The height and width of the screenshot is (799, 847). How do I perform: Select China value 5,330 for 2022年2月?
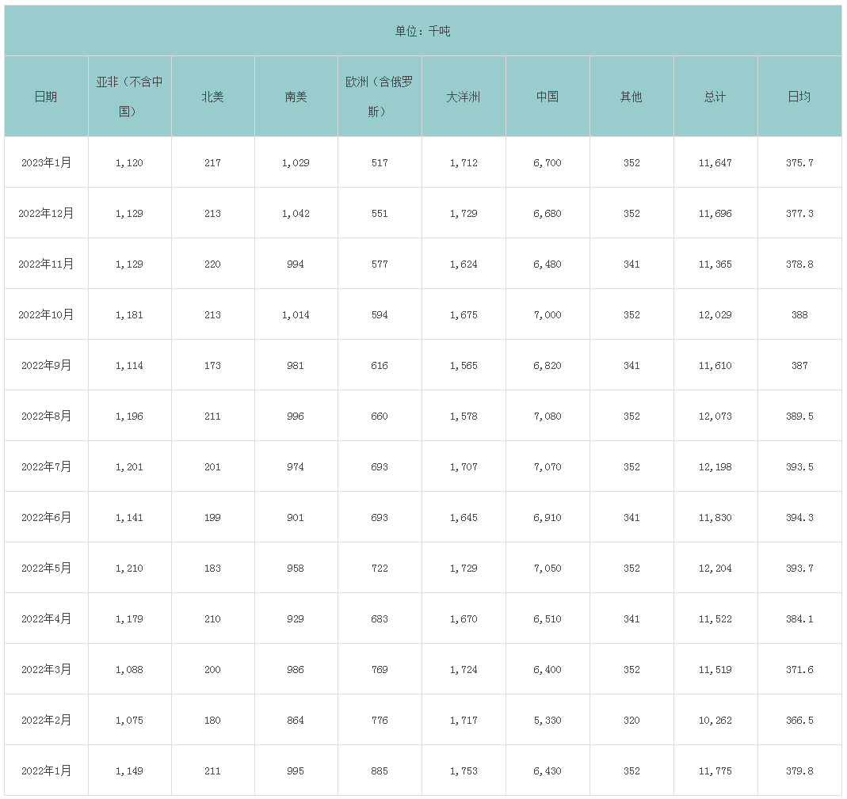point(547,720)
